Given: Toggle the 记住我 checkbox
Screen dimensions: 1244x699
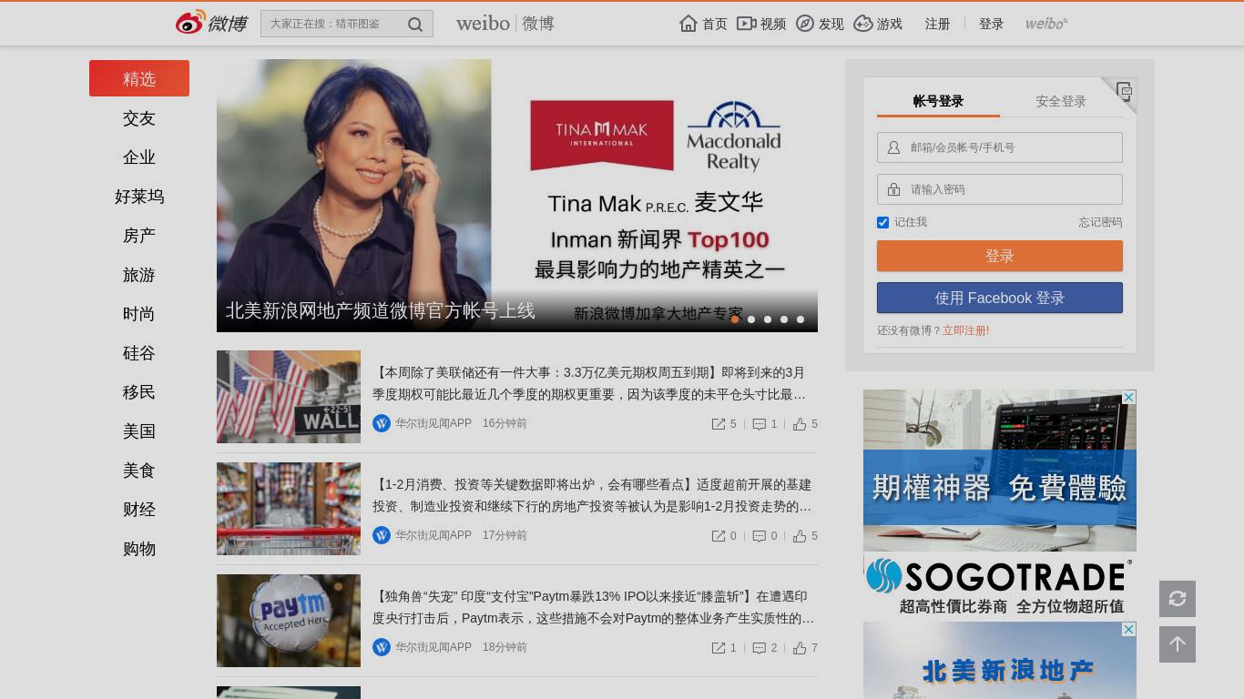Looking at the screenshot, I should pyautogui.click(x=882, y=222).
